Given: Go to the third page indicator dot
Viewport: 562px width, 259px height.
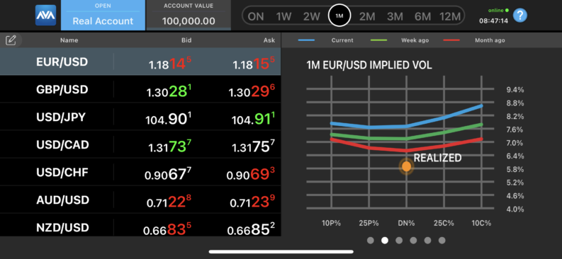Looking at the screenshot, I should [x=399, y=241].
